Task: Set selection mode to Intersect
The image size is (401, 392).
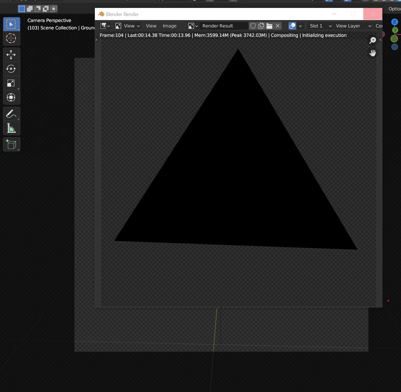Action: coord(54,9)
